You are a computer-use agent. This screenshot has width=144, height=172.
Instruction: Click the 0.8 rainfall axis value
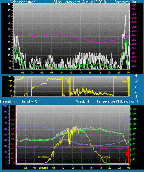pyautogui.click(x=13, y=124)
